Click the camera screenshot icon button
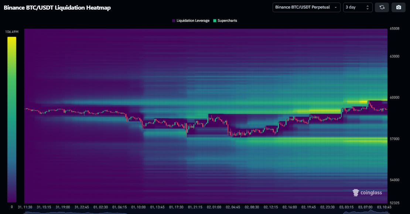 [399, 7]
